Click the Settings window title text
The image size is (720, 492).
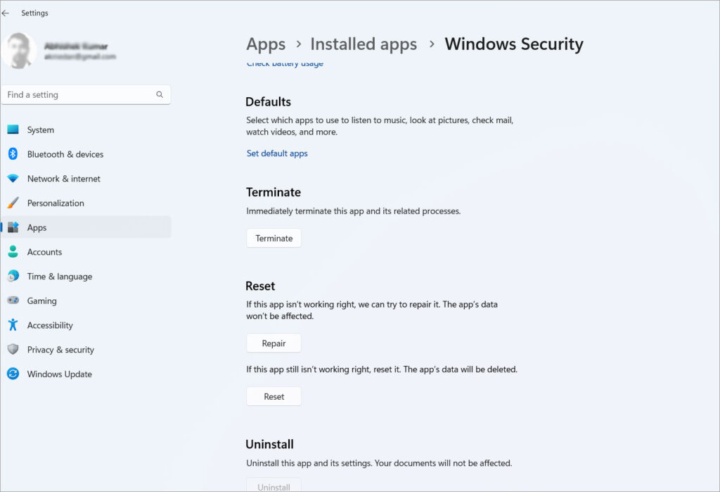pos(34,13)
